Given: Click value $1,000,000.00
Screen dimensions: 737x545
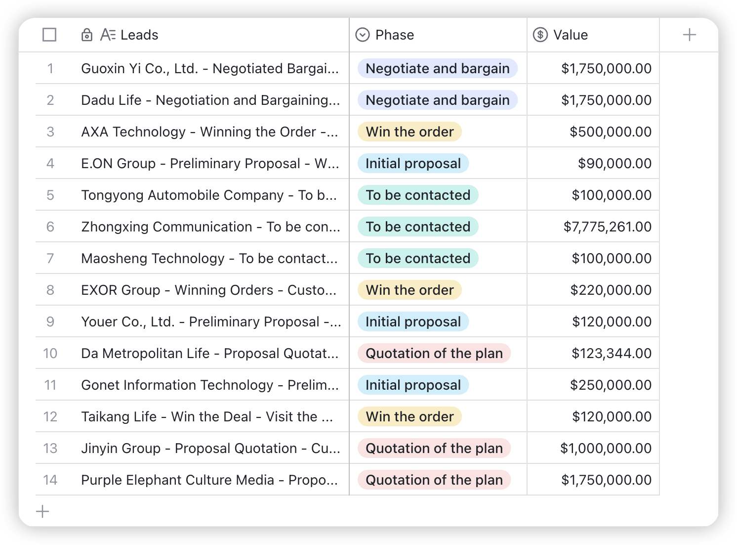Looking at the screenshot, I should [606, 448].
